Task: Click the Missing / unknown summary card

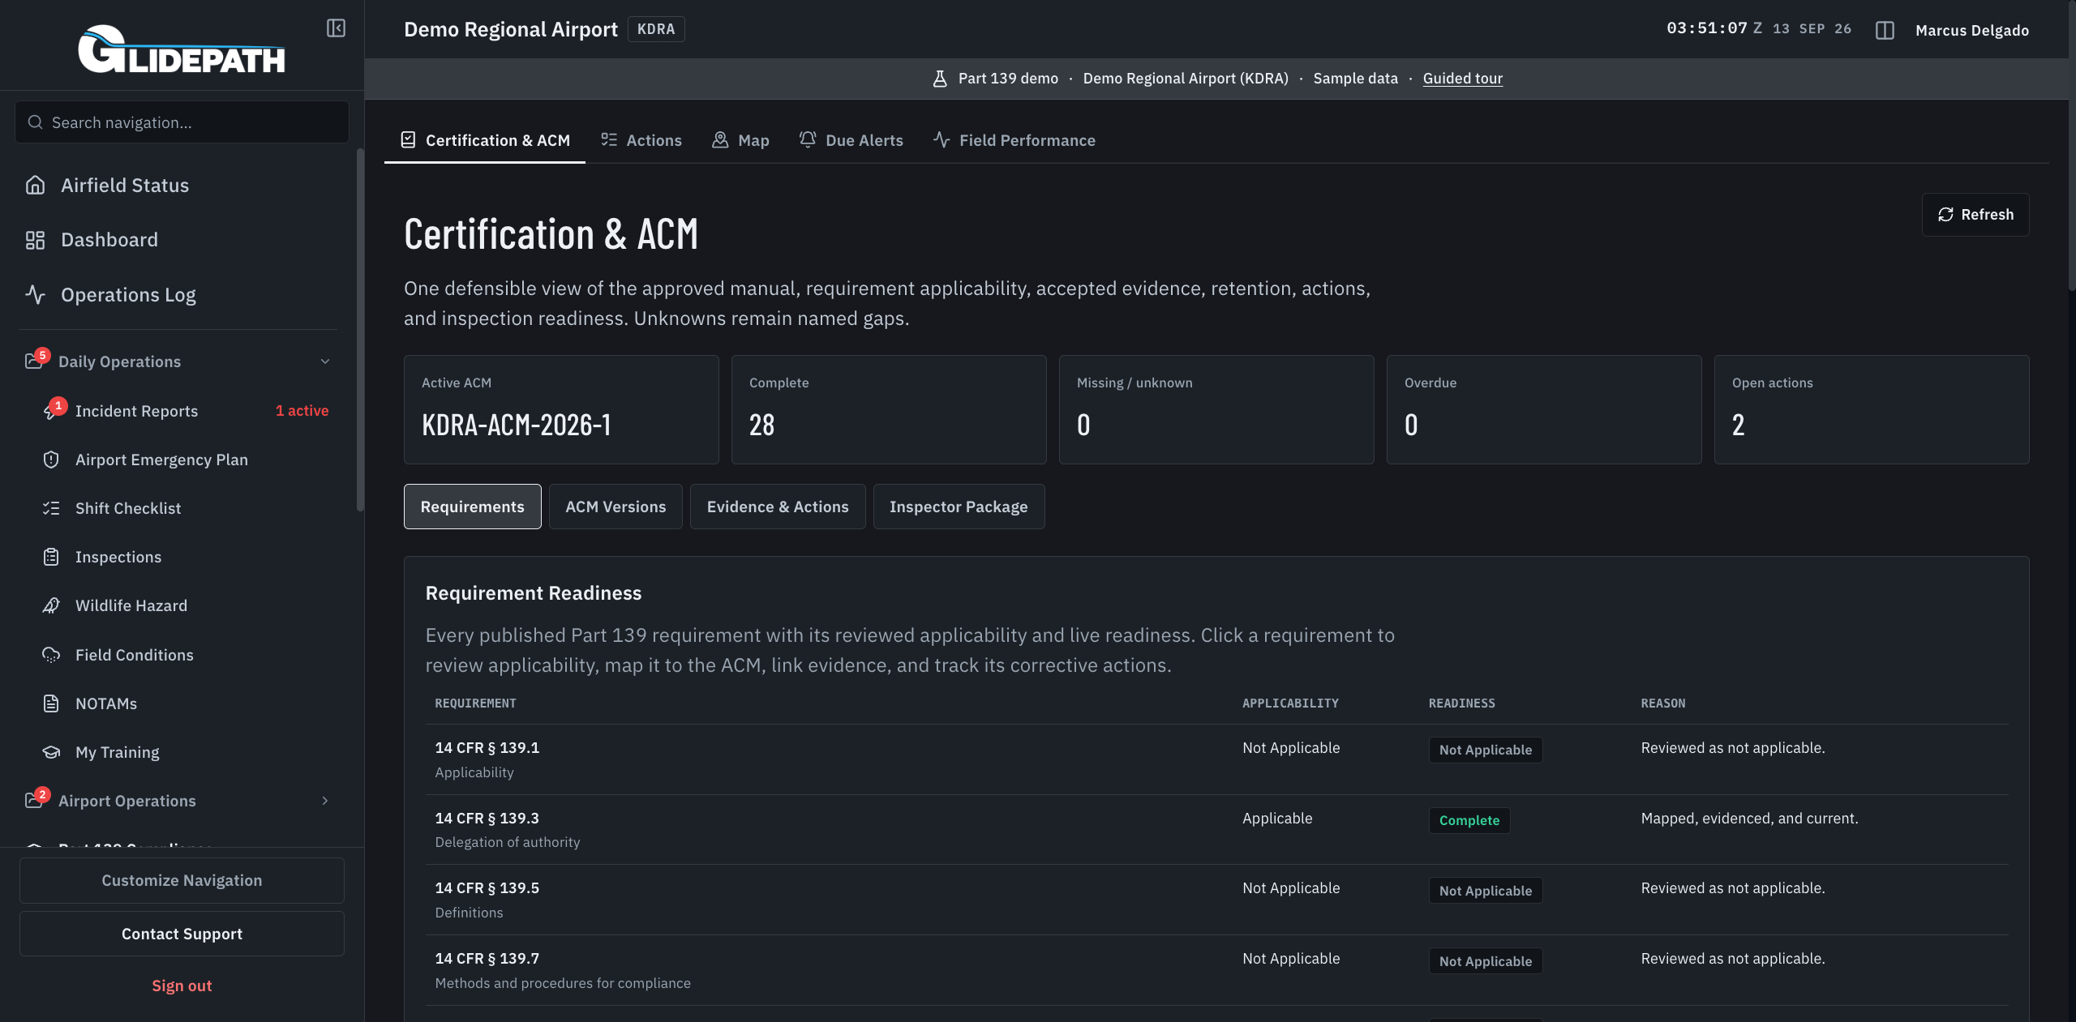Action: pyautogui.click(x=1216, y=409)
